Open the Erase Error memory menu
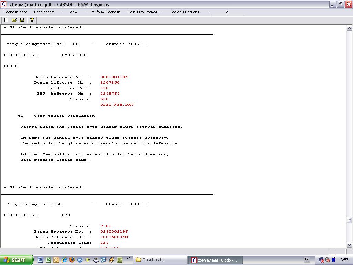The height and width of the screenshot is (265, 353). (143, 12)
